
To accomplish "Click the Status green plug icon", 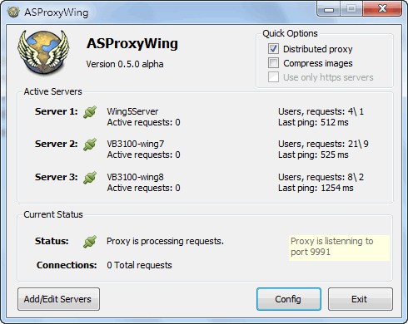I will pos(90,242).
